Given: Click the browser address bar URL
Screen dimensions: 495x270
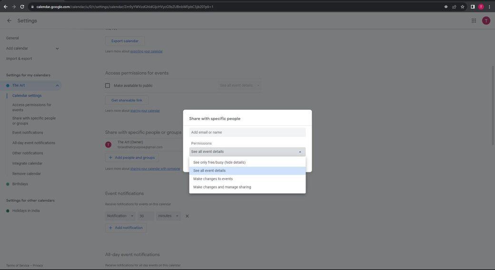Looking at the screenshot, I should tap(125, 7).
